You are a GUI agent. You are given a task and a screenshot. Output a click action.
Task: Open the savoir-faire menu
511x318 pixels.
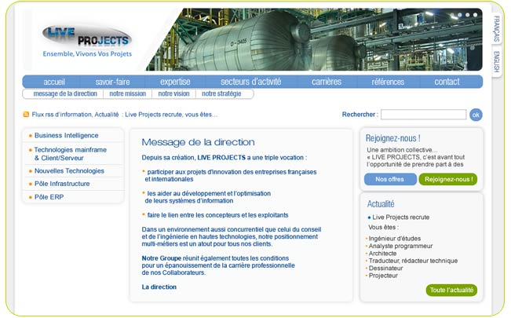(112, 82)
